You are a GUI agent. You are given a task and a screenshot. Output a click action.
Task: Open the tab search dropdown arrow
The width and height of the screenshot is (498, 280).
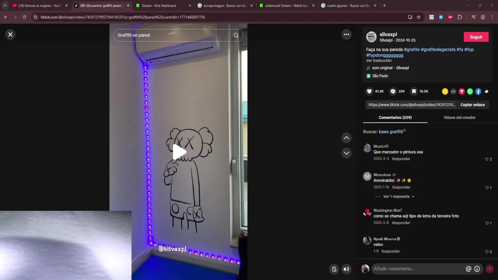[x=5, y=6]
